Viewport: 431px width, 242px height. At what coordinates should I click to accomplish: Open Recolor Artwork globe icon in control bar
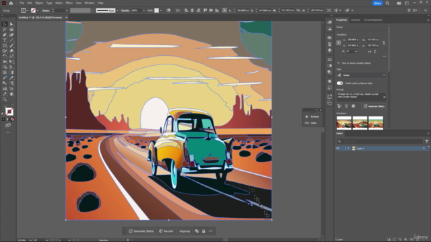(168, 11)
